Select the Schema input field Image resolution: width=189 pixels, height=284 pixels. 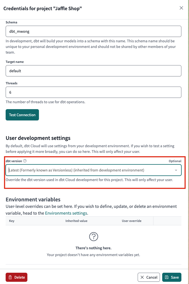[x=93, y=31]
